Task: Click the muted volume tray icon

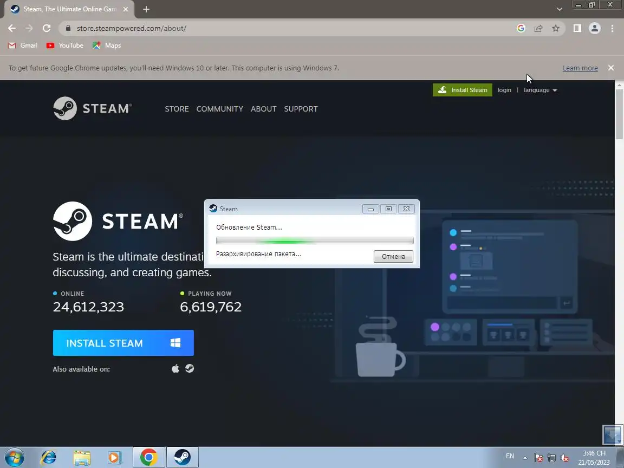Action: pyautogui.click(x=564, y=458)
